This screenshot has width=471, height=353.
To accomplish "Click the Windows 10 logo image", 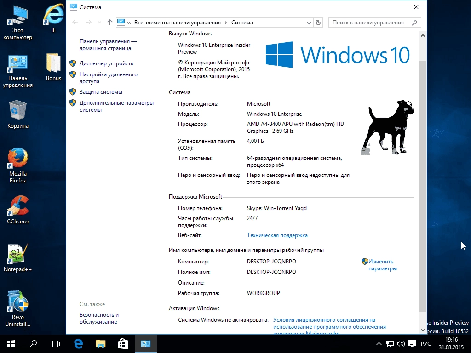I will click(x=338, y=55).
